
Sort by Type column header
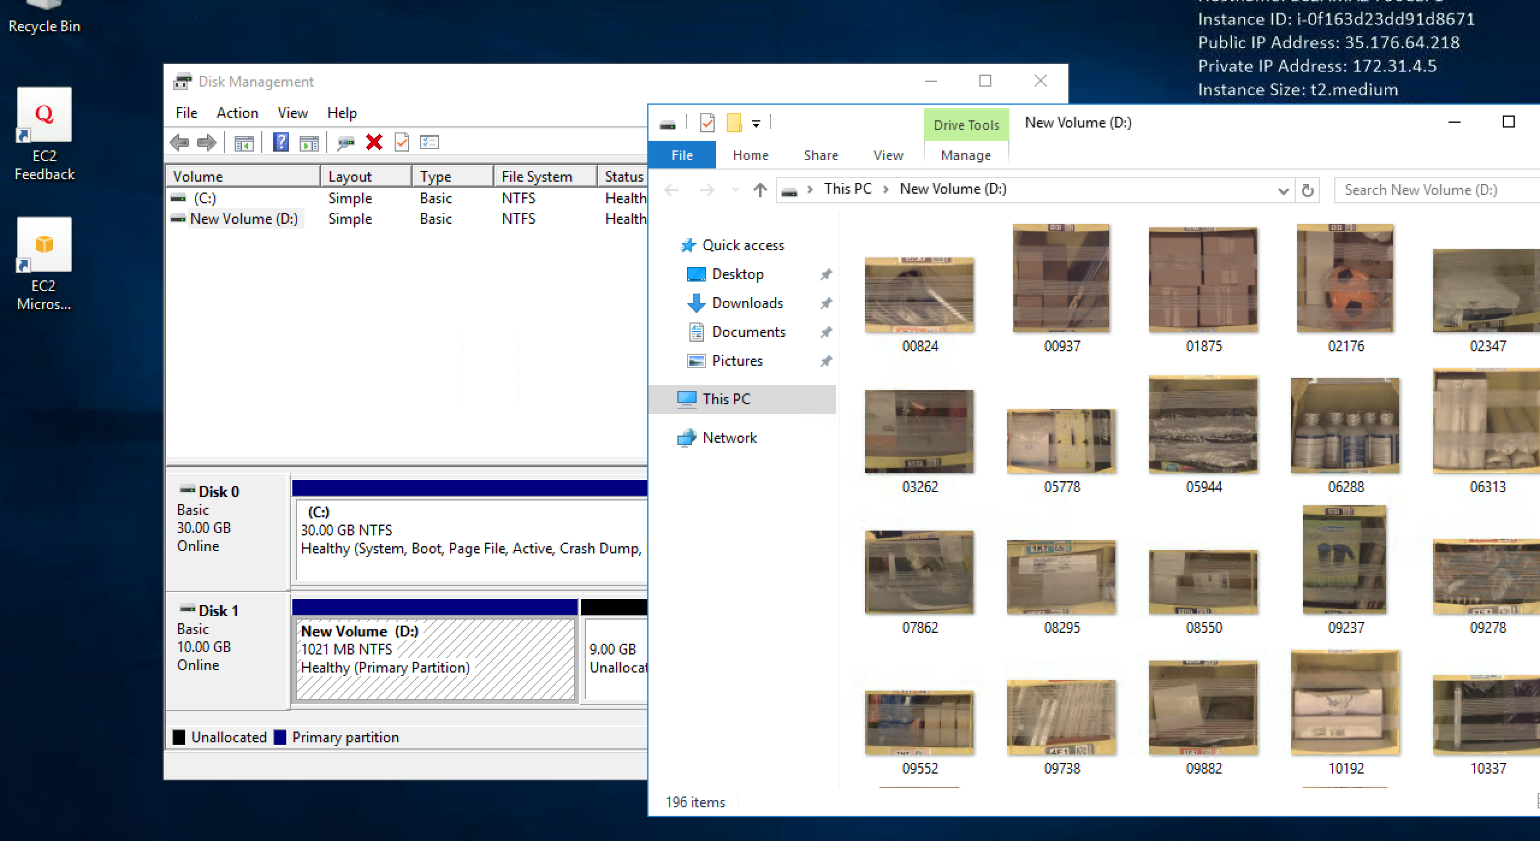click(x=453, y=177)
